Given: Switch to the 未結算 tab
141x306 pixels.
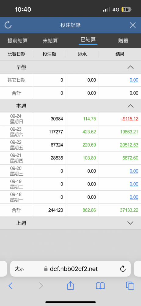Looking at the screenshot, I should tap(50, 41).
